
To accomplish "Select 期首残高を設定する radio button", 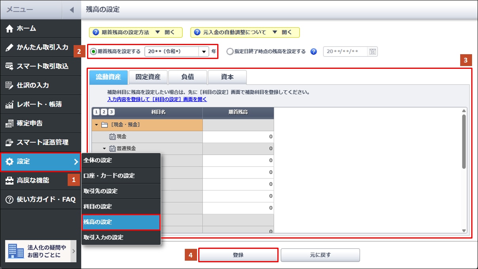I will pyautogui.click(x=93, y=51).
